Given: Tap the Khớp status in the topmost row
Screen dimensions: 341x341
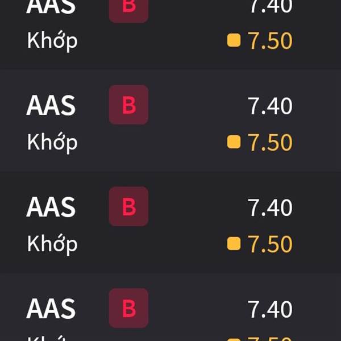Looking at the screenshot, I should 52,41.
